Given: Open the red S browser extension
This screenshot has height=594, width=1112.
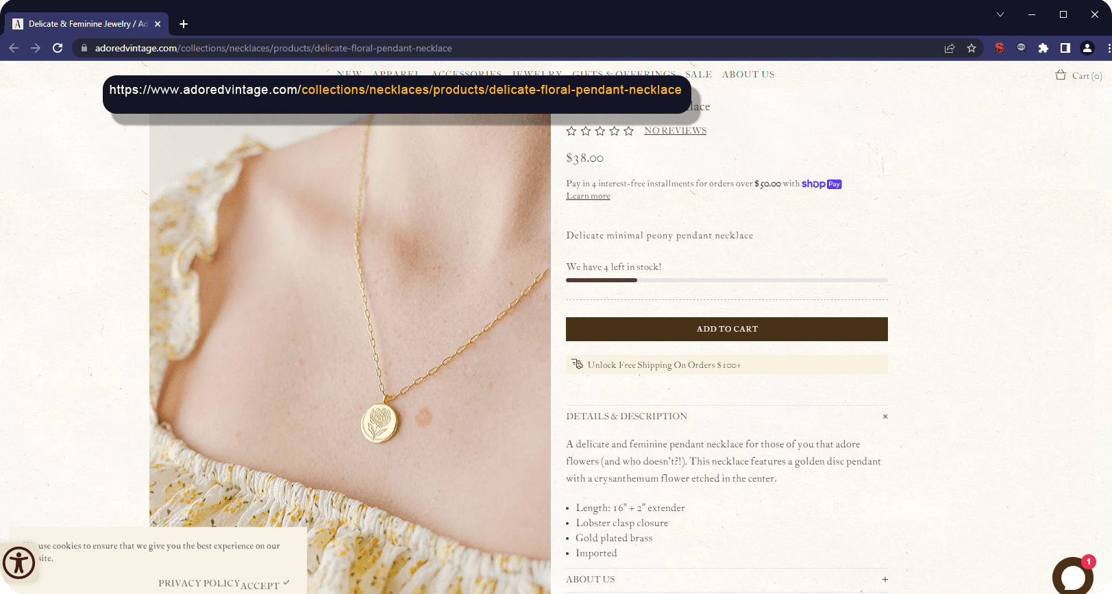Looking at the screenshot, I should point(1000,48).
